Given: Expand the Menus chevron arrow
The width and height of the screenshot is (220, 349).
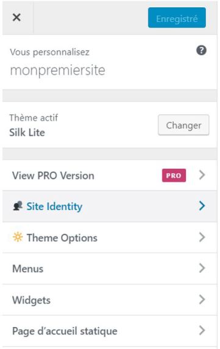Looking at the screenshot, I should [x=202, y=268].
